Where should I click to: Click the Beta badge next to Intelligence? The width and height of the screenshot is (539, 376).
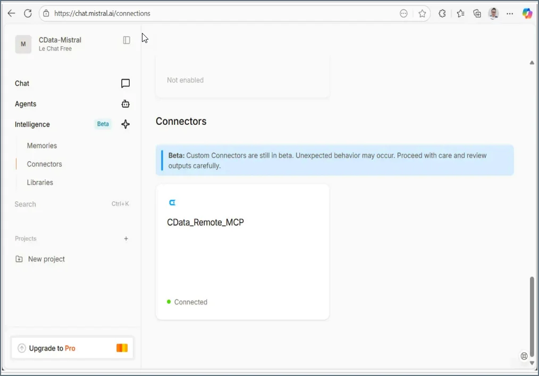pyautogui.click(x=103, y=124)
